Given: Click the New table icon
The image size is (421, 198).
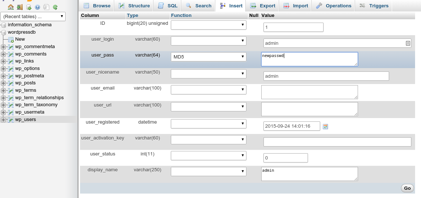Looking at the screenshot, I should (11, 40).
